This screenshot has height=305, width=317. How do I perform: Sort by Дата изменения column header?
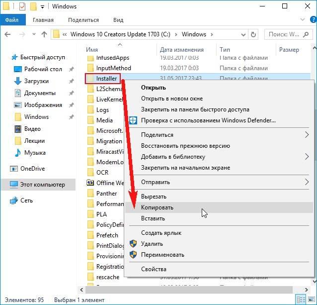coord(182,50)
